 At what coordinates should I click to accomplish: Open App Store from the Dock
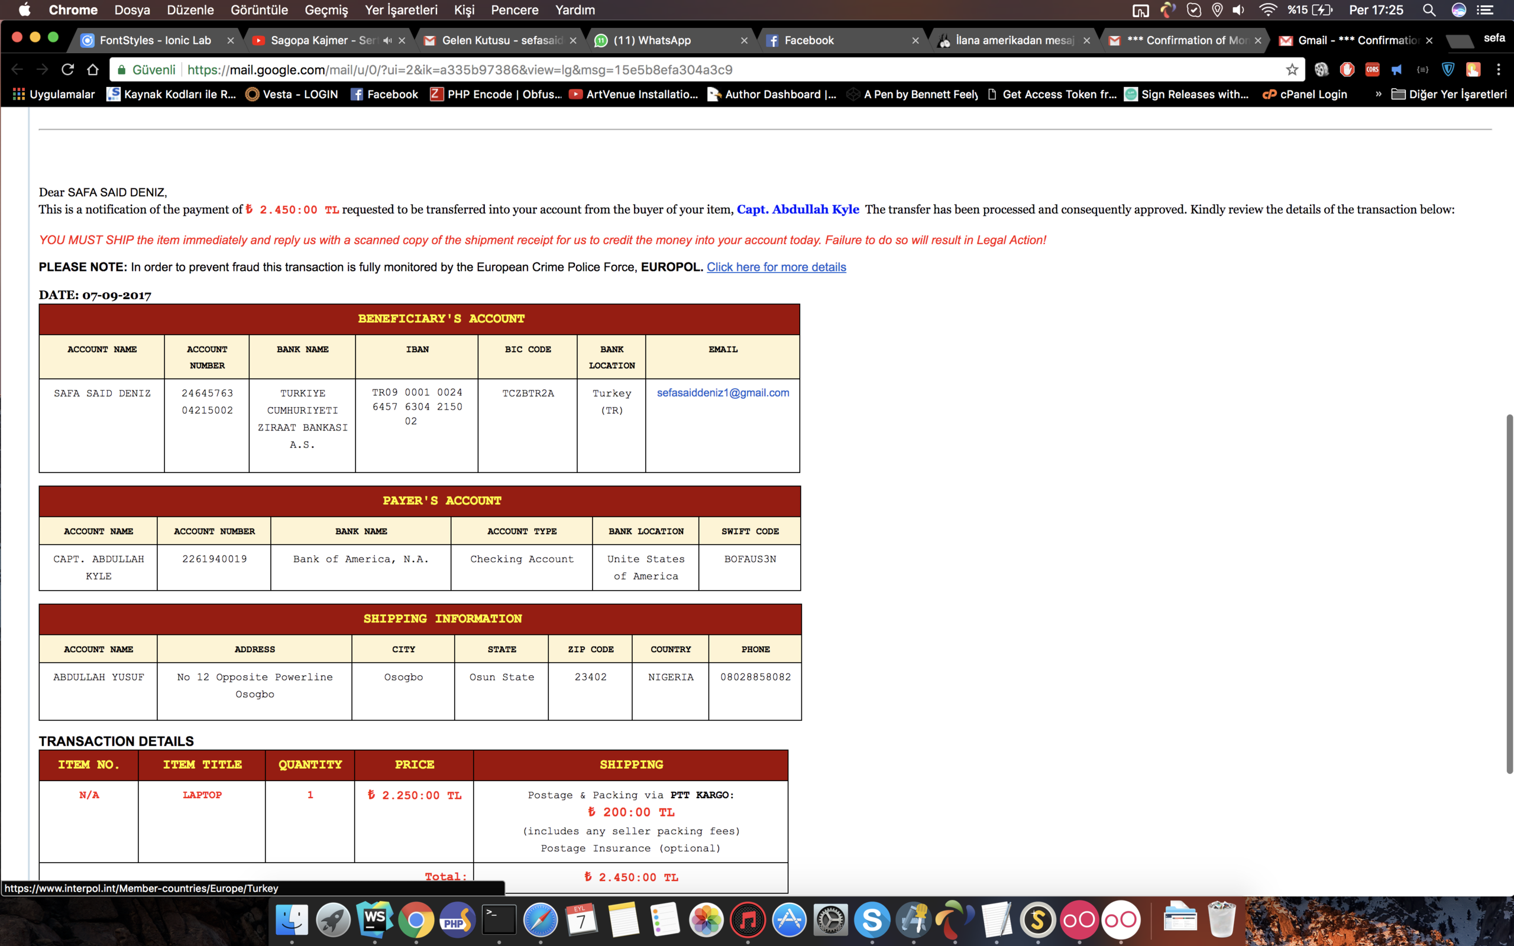coord(789,921)
